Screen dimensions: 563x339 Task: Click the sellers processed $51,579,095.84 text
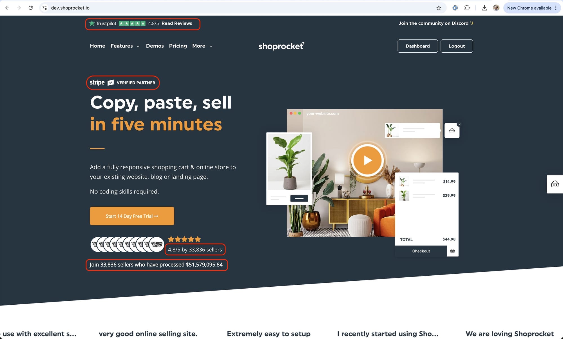point(156,265)
